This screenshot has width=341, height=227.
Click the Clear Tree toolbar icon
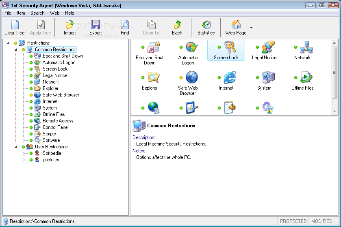point(15,25)
